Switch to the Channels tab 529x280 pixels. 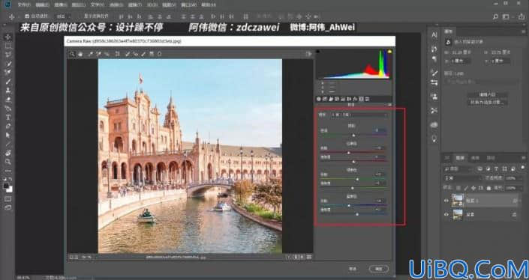click(x=475, y=158)
